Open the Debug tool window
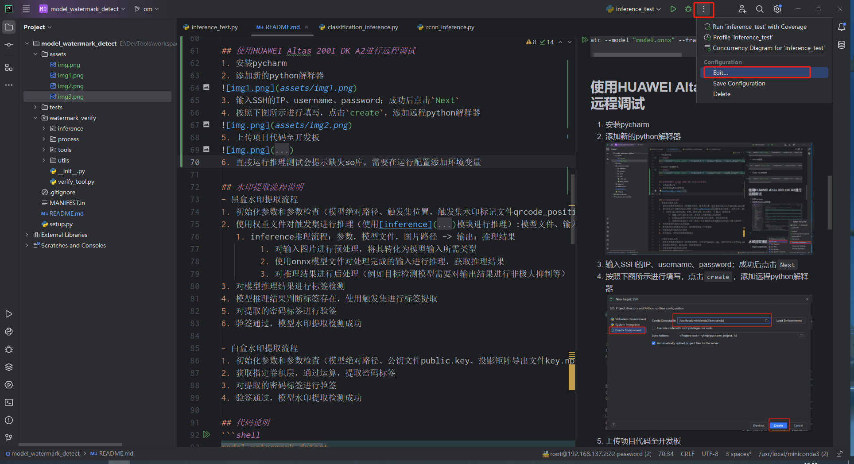This screenshot has height=464, width=854. point(9,349)
